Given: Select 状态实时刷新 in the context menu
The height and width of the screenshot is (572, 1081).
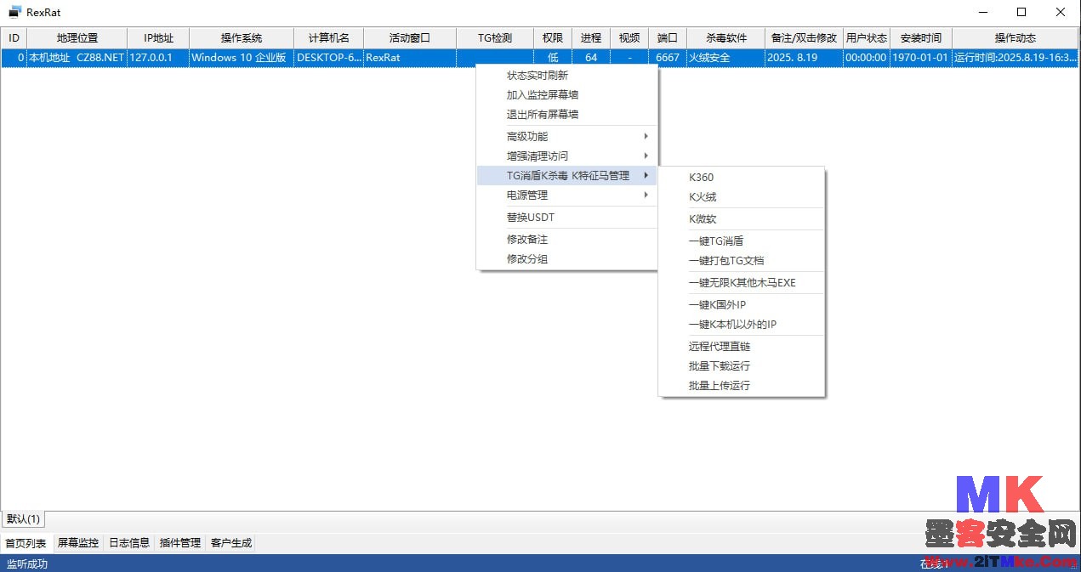Looking at the screenshot, I should pos(538,76).
